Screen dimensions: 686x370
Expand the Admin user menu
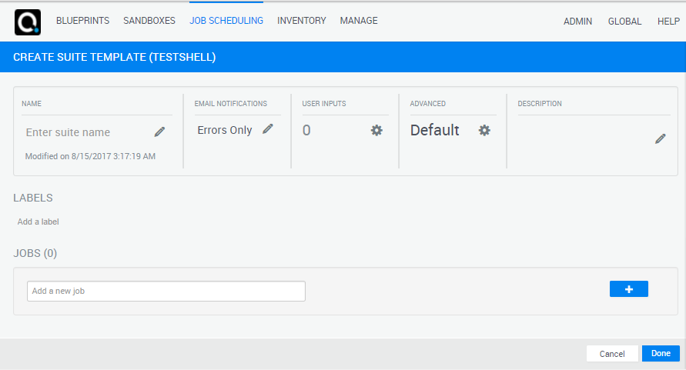point(577,22)
